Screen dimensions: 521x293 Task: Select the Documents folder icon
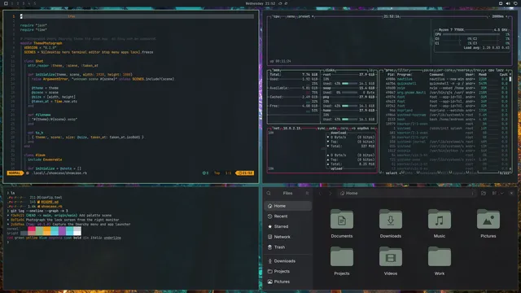click(x=342, y=220)
